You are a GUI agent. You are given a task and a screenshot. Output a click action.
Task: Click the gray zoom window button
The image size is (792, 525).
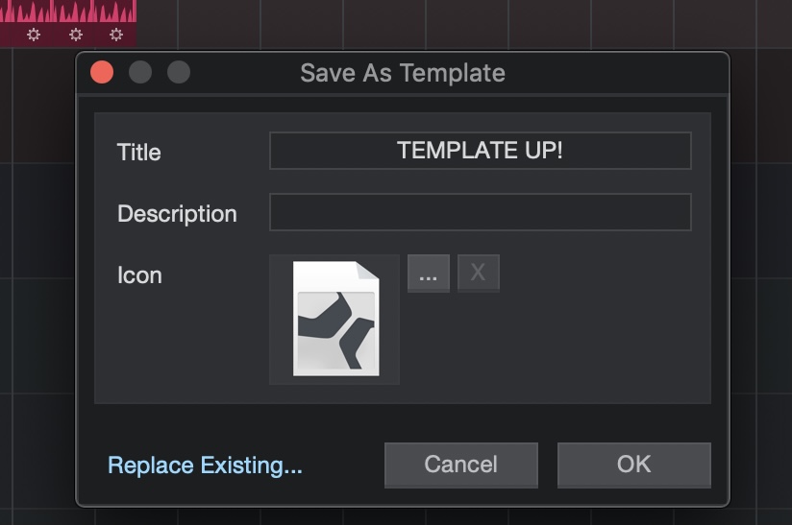[179, 72]
